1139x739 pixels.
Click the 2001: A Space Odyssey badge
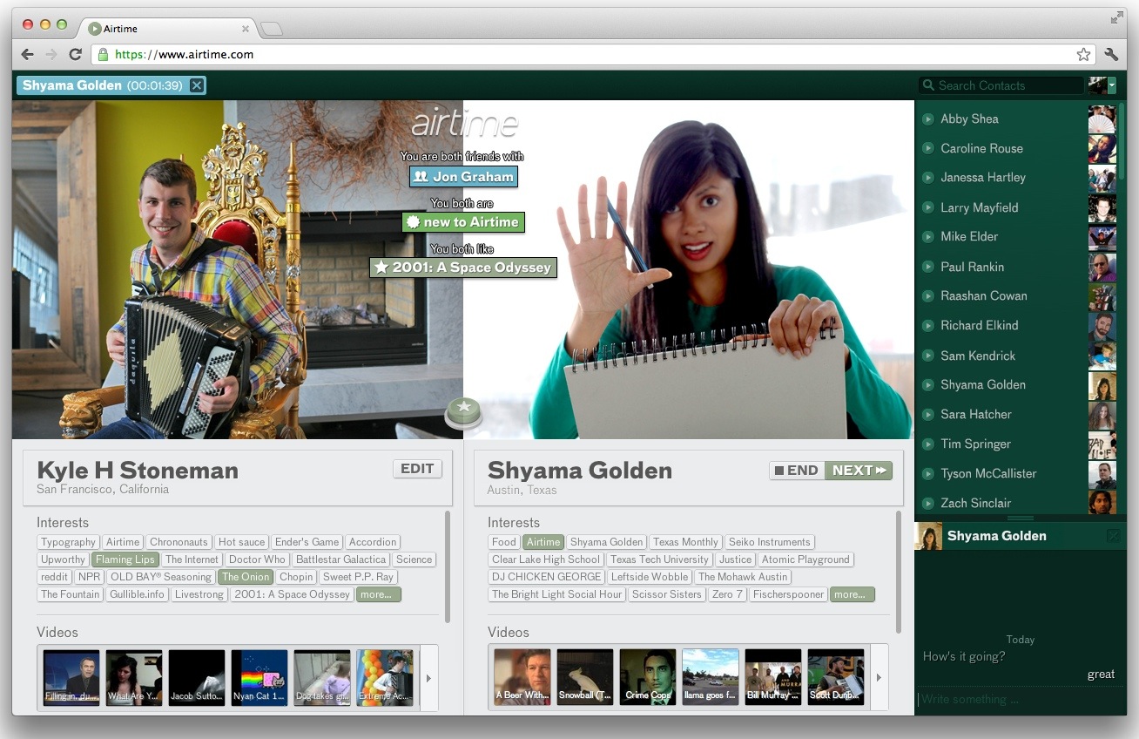coord(463,268)
